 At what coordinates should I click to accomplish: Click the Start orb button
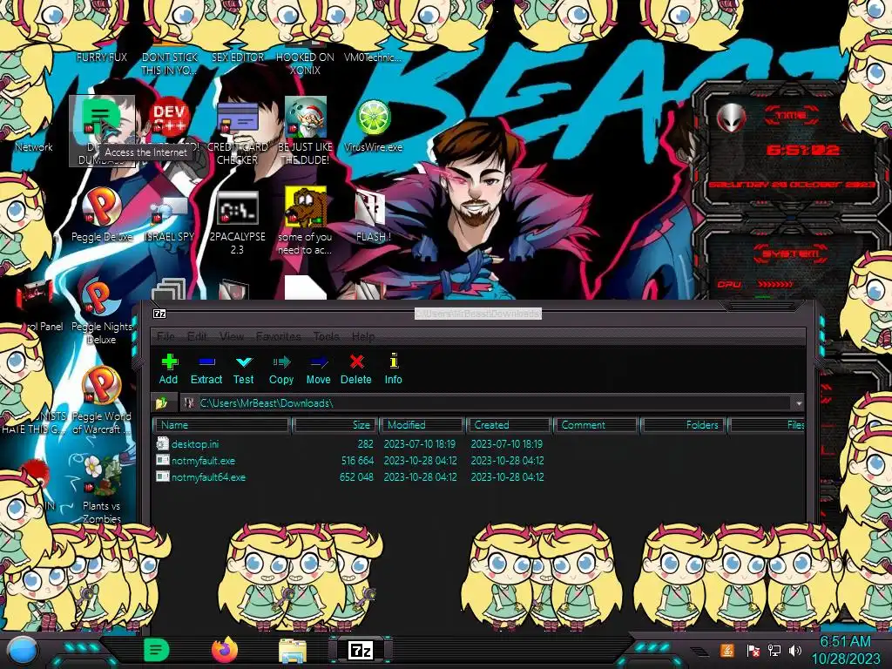pos(22,651)
